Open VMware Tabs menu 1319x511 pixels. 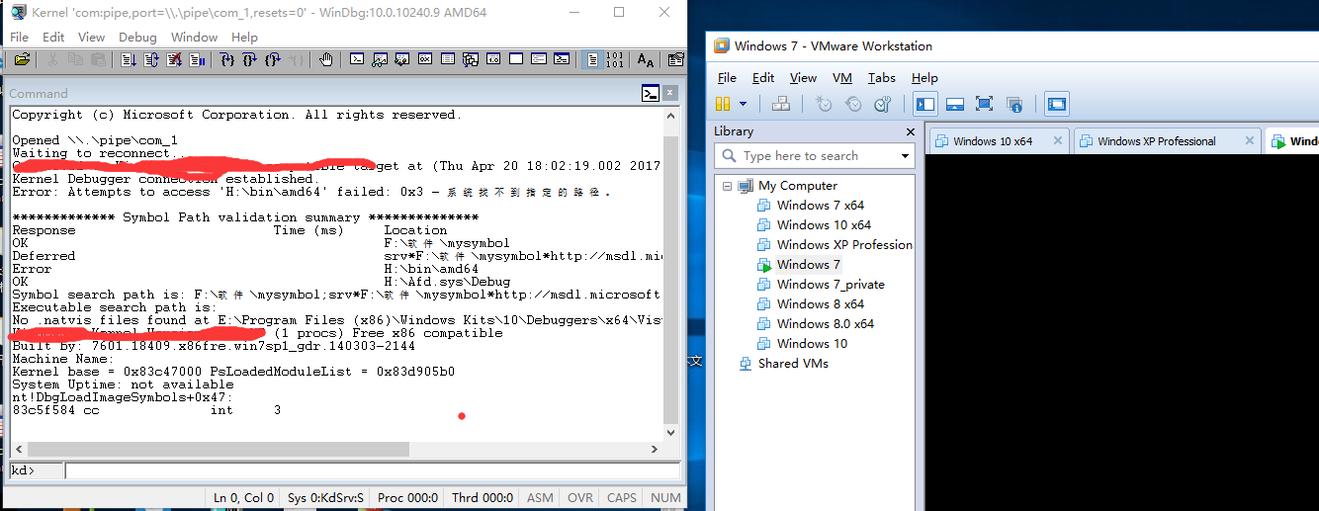[881, 78]
